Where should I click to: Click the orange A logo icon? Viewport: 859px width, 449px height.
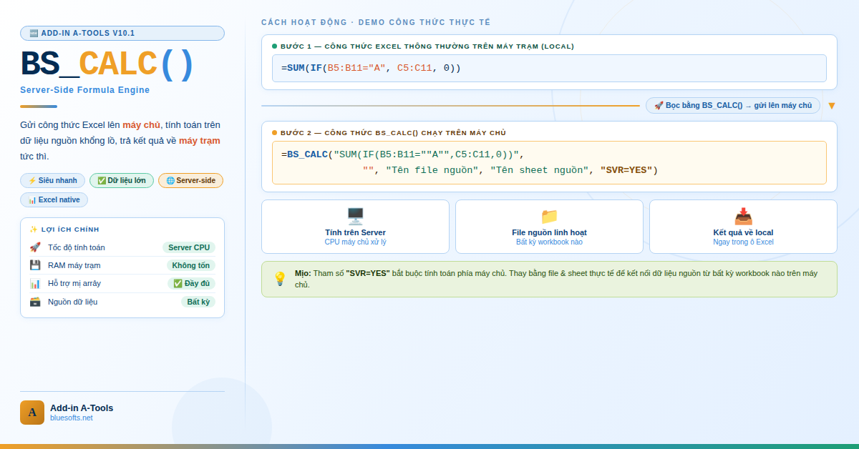tap(32, 413)
